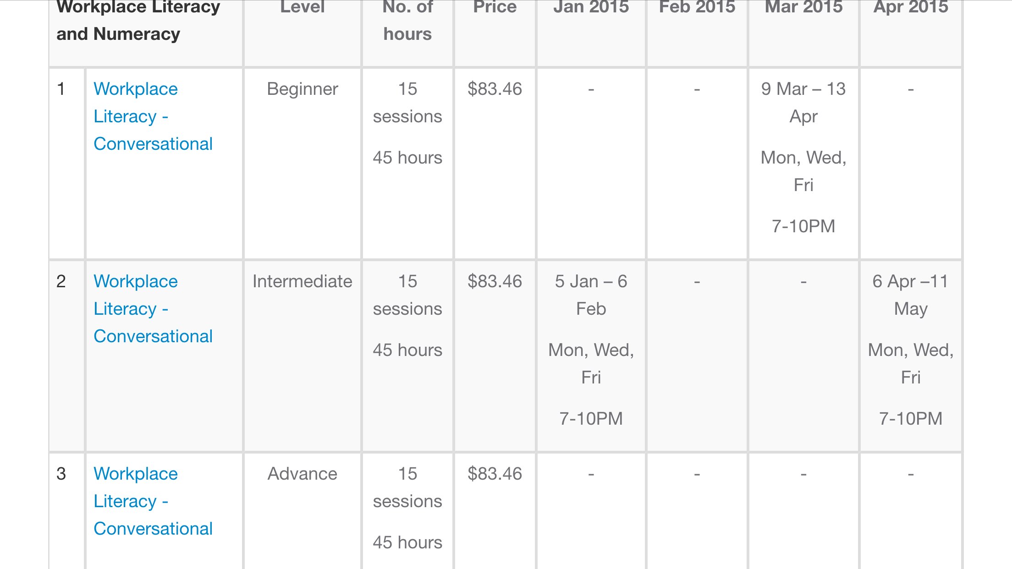
Task: Click the "Level" column header
Action: point(302,7)
